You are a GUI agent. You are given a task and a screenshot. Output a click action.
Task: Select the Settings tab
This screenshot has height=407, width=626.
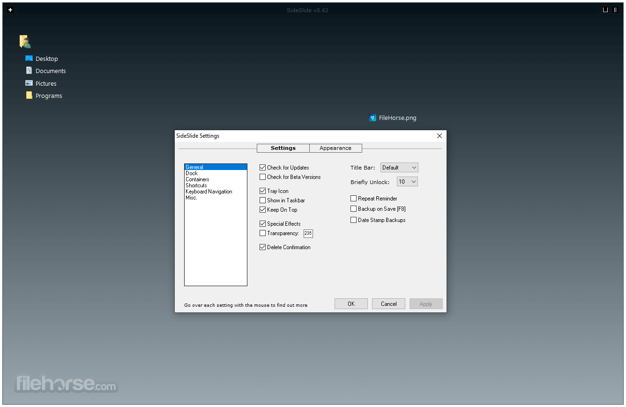pos(283,148)
